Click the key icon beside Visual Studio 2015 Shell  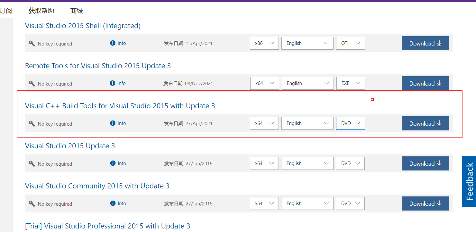click(32, 43)
